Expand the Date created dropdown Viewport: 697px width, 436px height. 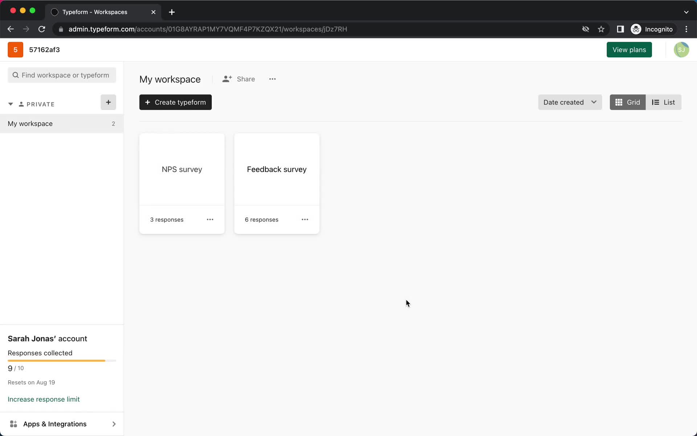click(x=570, y=102)
